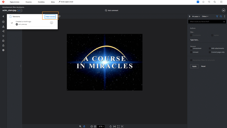
Task: Open the share icon in sidebar
Action: point(3,31)
